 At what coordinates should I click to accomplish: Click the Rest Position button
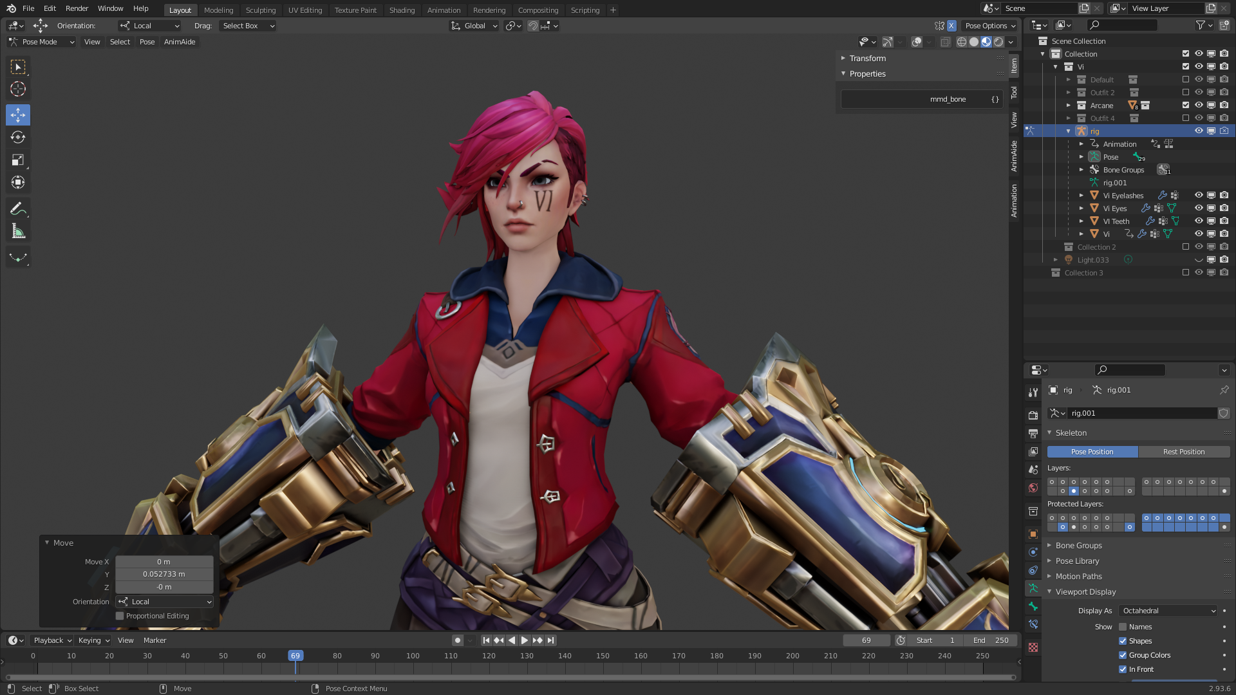[x=1184, y=452]
